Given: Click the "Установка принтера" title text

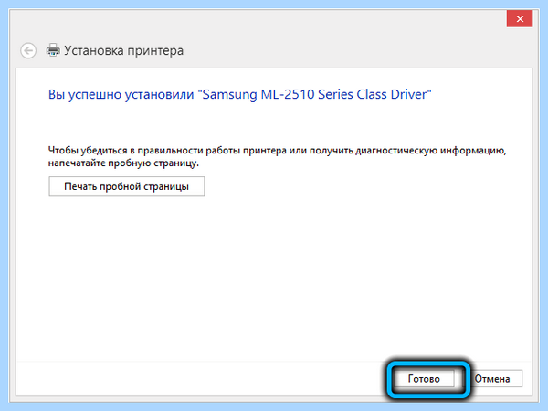Looking at the screenshot, I should [123, 50].
